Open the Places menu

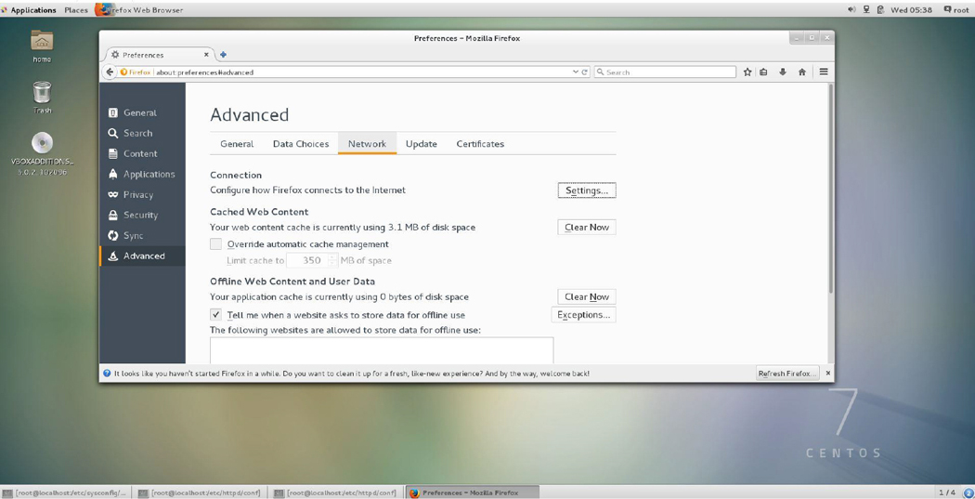[76, 10]
